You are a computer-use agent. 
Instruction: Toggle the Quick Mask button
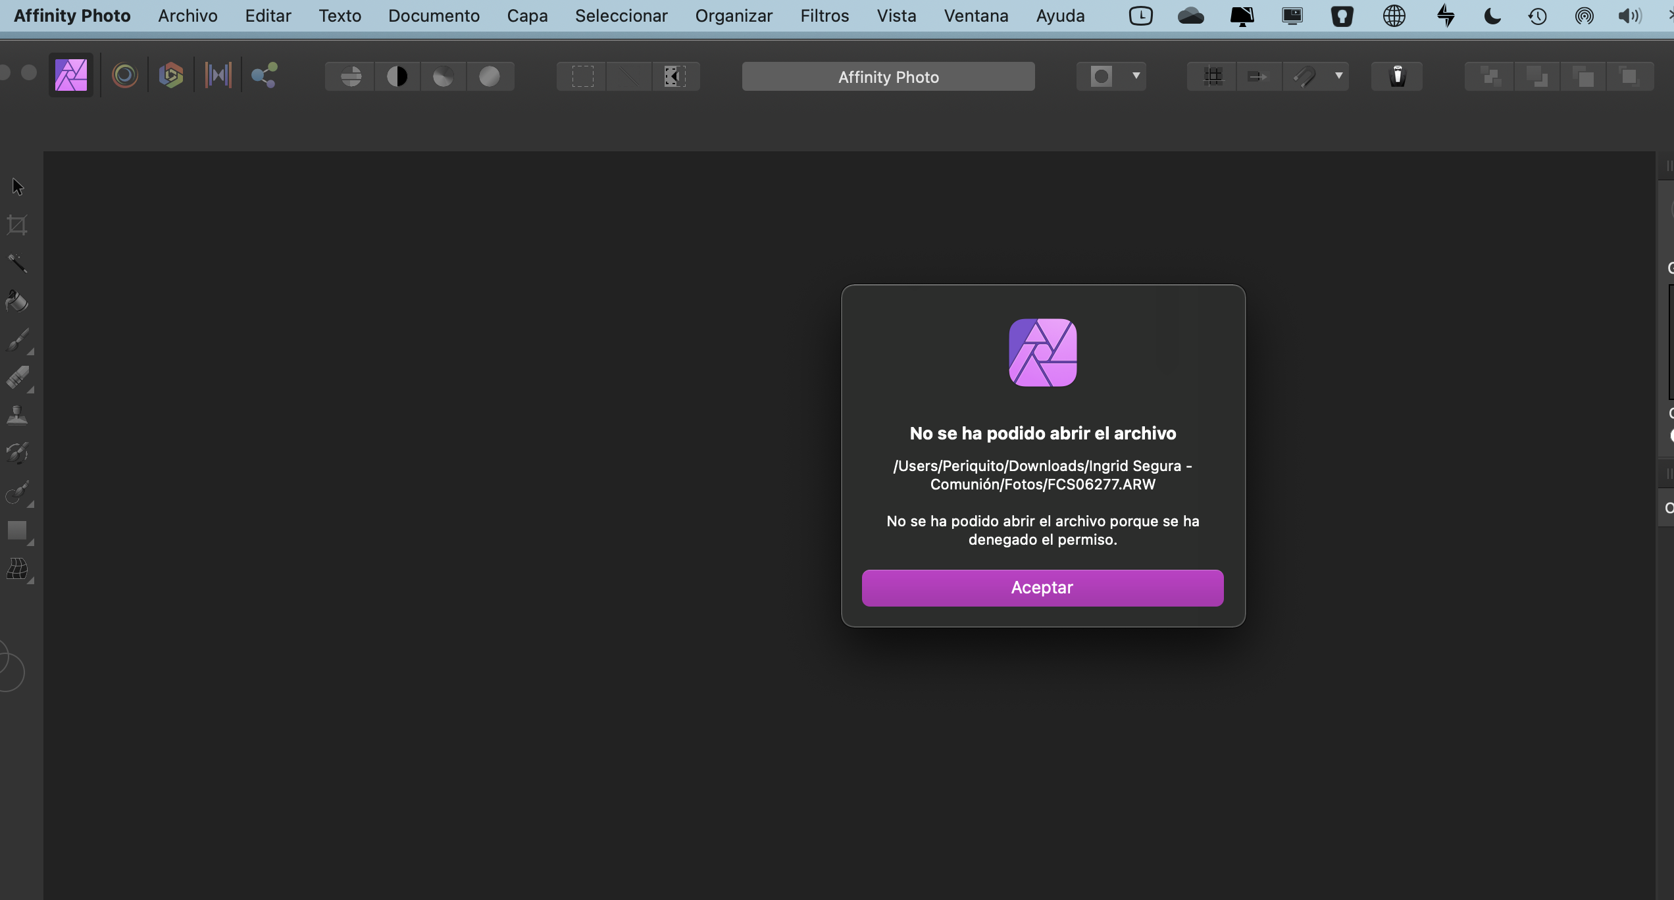click(1102, 76)
